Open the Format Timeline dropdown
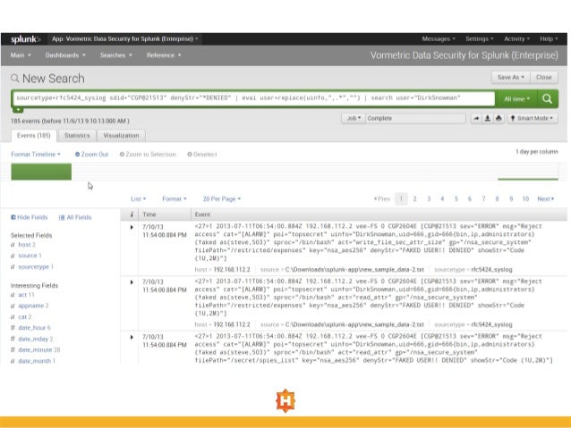 (36, 155)
